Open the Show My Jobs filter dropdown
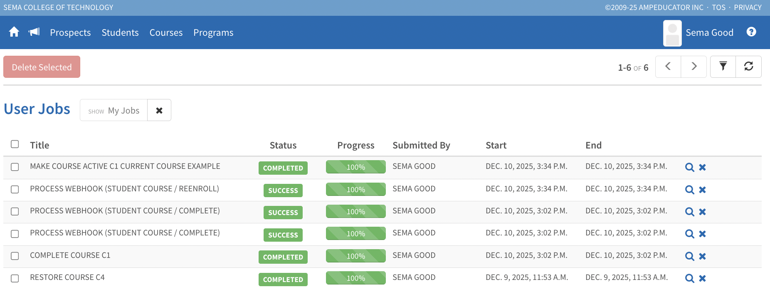Viewport: 770px width, 297px height. point(114,110)
